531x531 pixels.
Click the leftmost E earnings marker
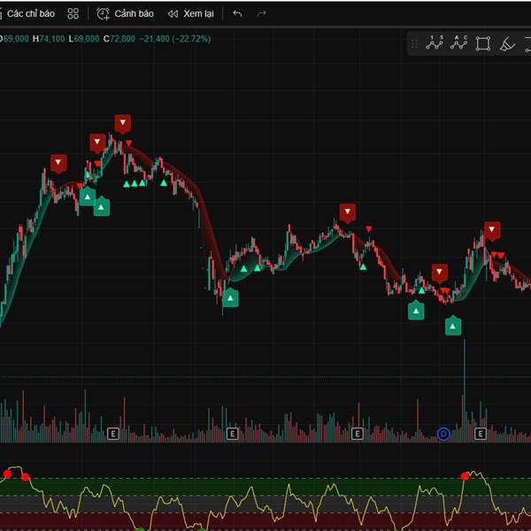coord(113,434)
